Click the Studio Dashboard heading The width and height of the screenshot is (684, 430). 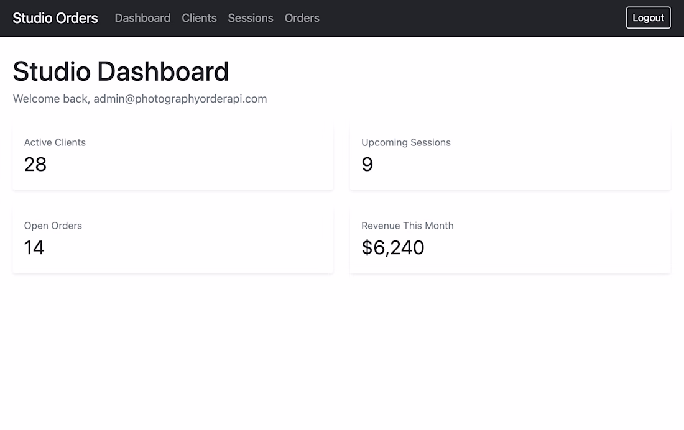click(x=121, y=71)
